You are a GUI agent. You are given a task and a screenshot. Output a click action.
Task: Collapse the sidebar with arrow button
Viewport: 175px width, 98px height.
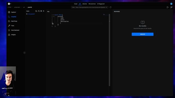(x=24, y=53)
